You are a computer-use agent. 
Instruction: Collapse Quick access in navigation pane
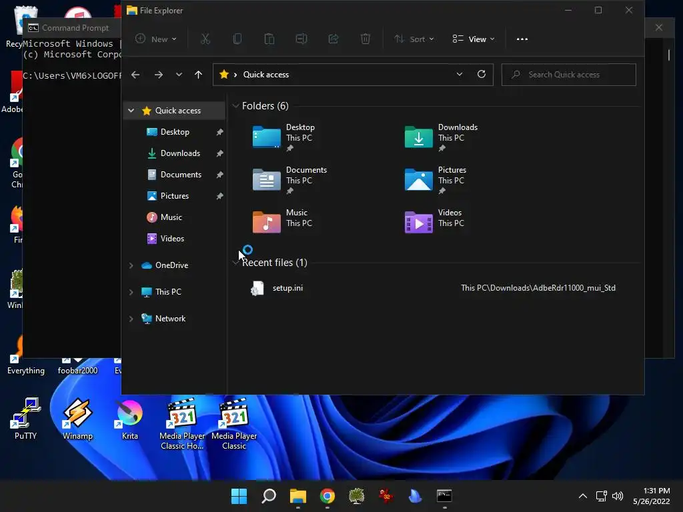pos(131,111)
